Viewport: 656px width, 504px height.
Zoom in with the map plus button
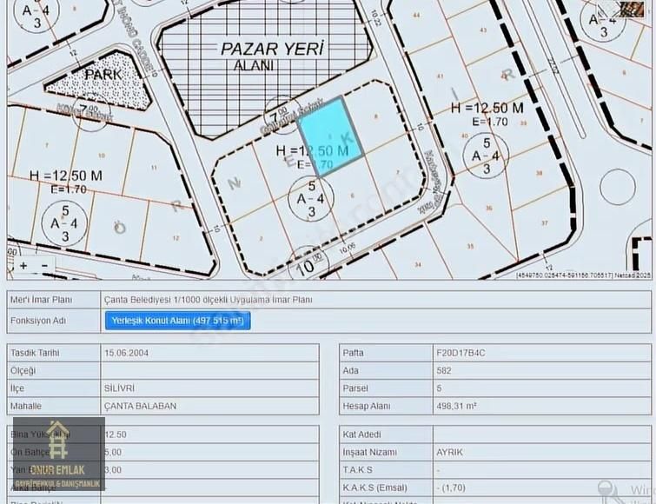coord(23,266)
